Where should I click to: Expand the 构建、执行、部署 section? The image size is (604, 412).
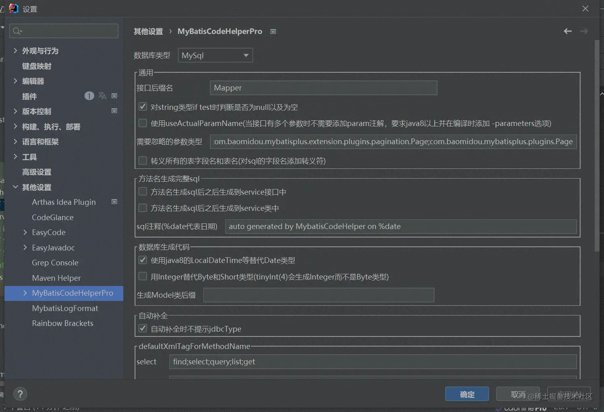point(15,126)
